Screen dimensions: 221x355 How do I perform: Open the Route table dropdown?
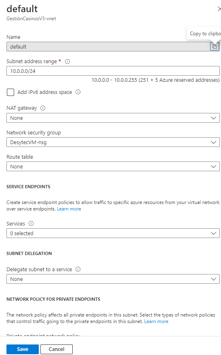point(113,166)
